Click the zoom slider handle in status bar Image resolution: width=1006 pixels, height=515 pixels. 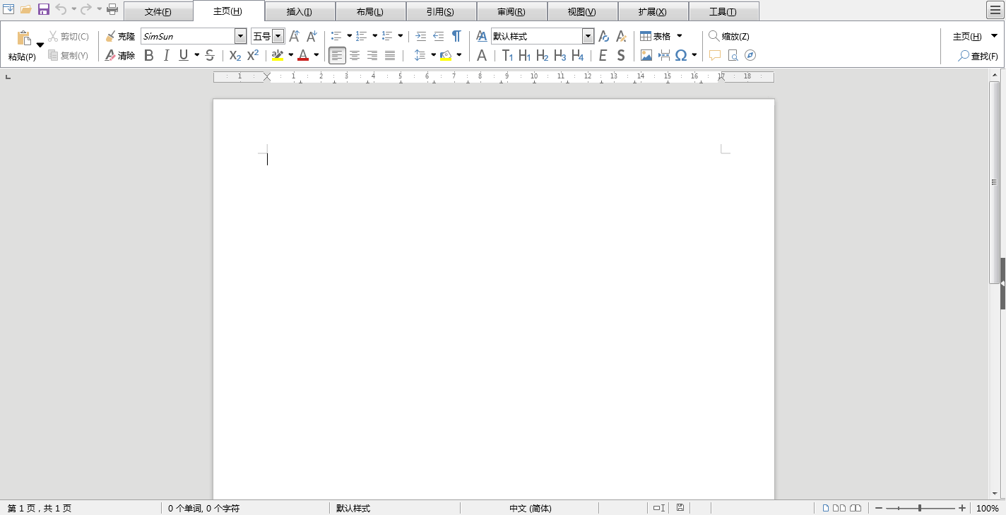coord(920,508)
